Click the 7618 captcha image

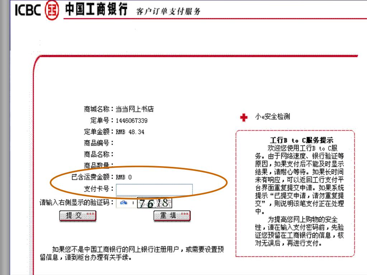pyautogui.click(x=154, y=203)
